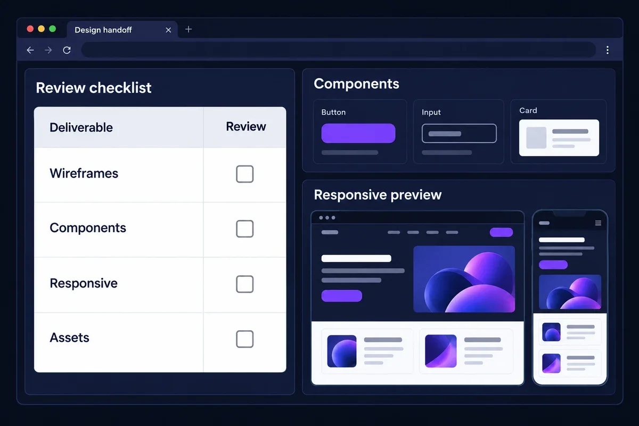639x426 pixels.
Task: Tick the Responsive review checkbox
Action: click(244, 284)
